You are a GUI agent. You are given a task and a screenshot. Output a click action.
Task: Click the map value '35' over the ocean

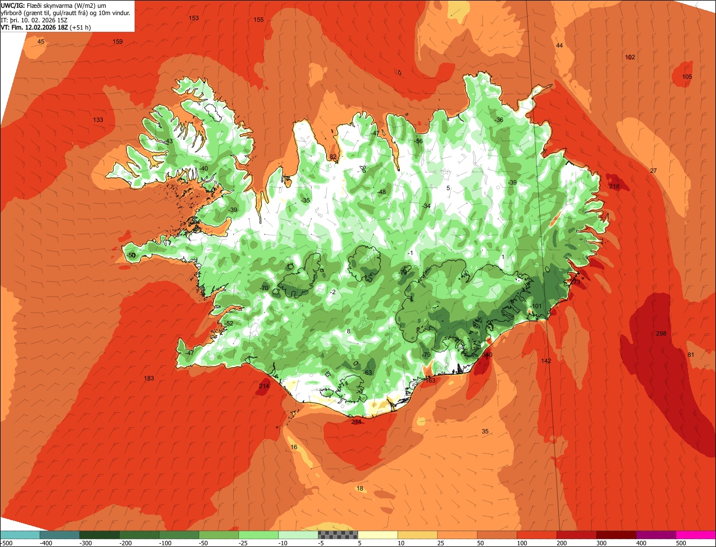click(x=485, y=431)
